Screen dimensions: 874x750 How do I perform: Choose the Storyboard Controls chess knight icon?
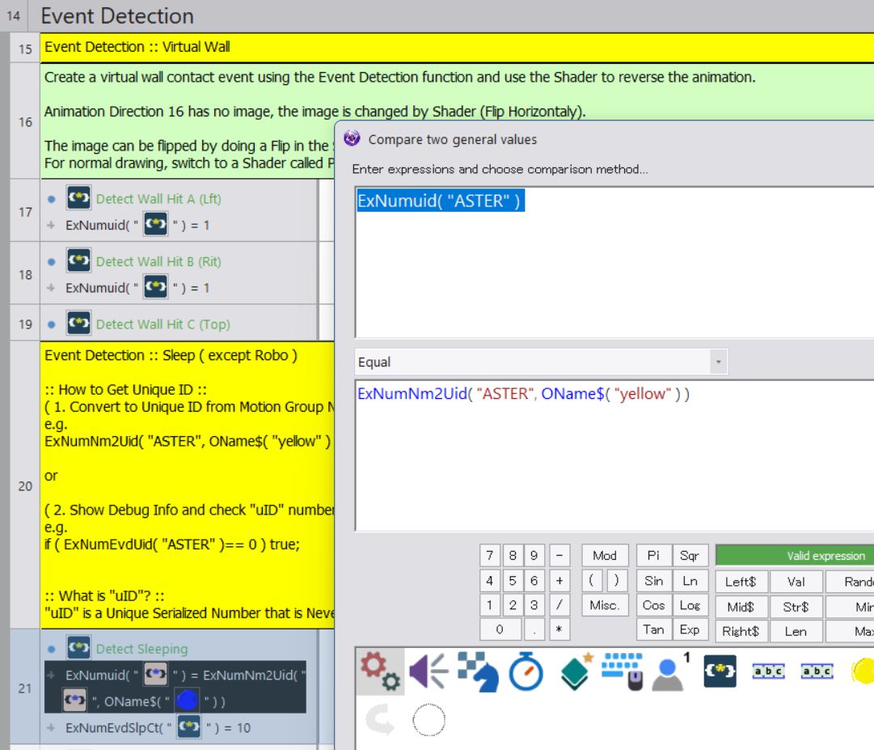pos(477,672)
